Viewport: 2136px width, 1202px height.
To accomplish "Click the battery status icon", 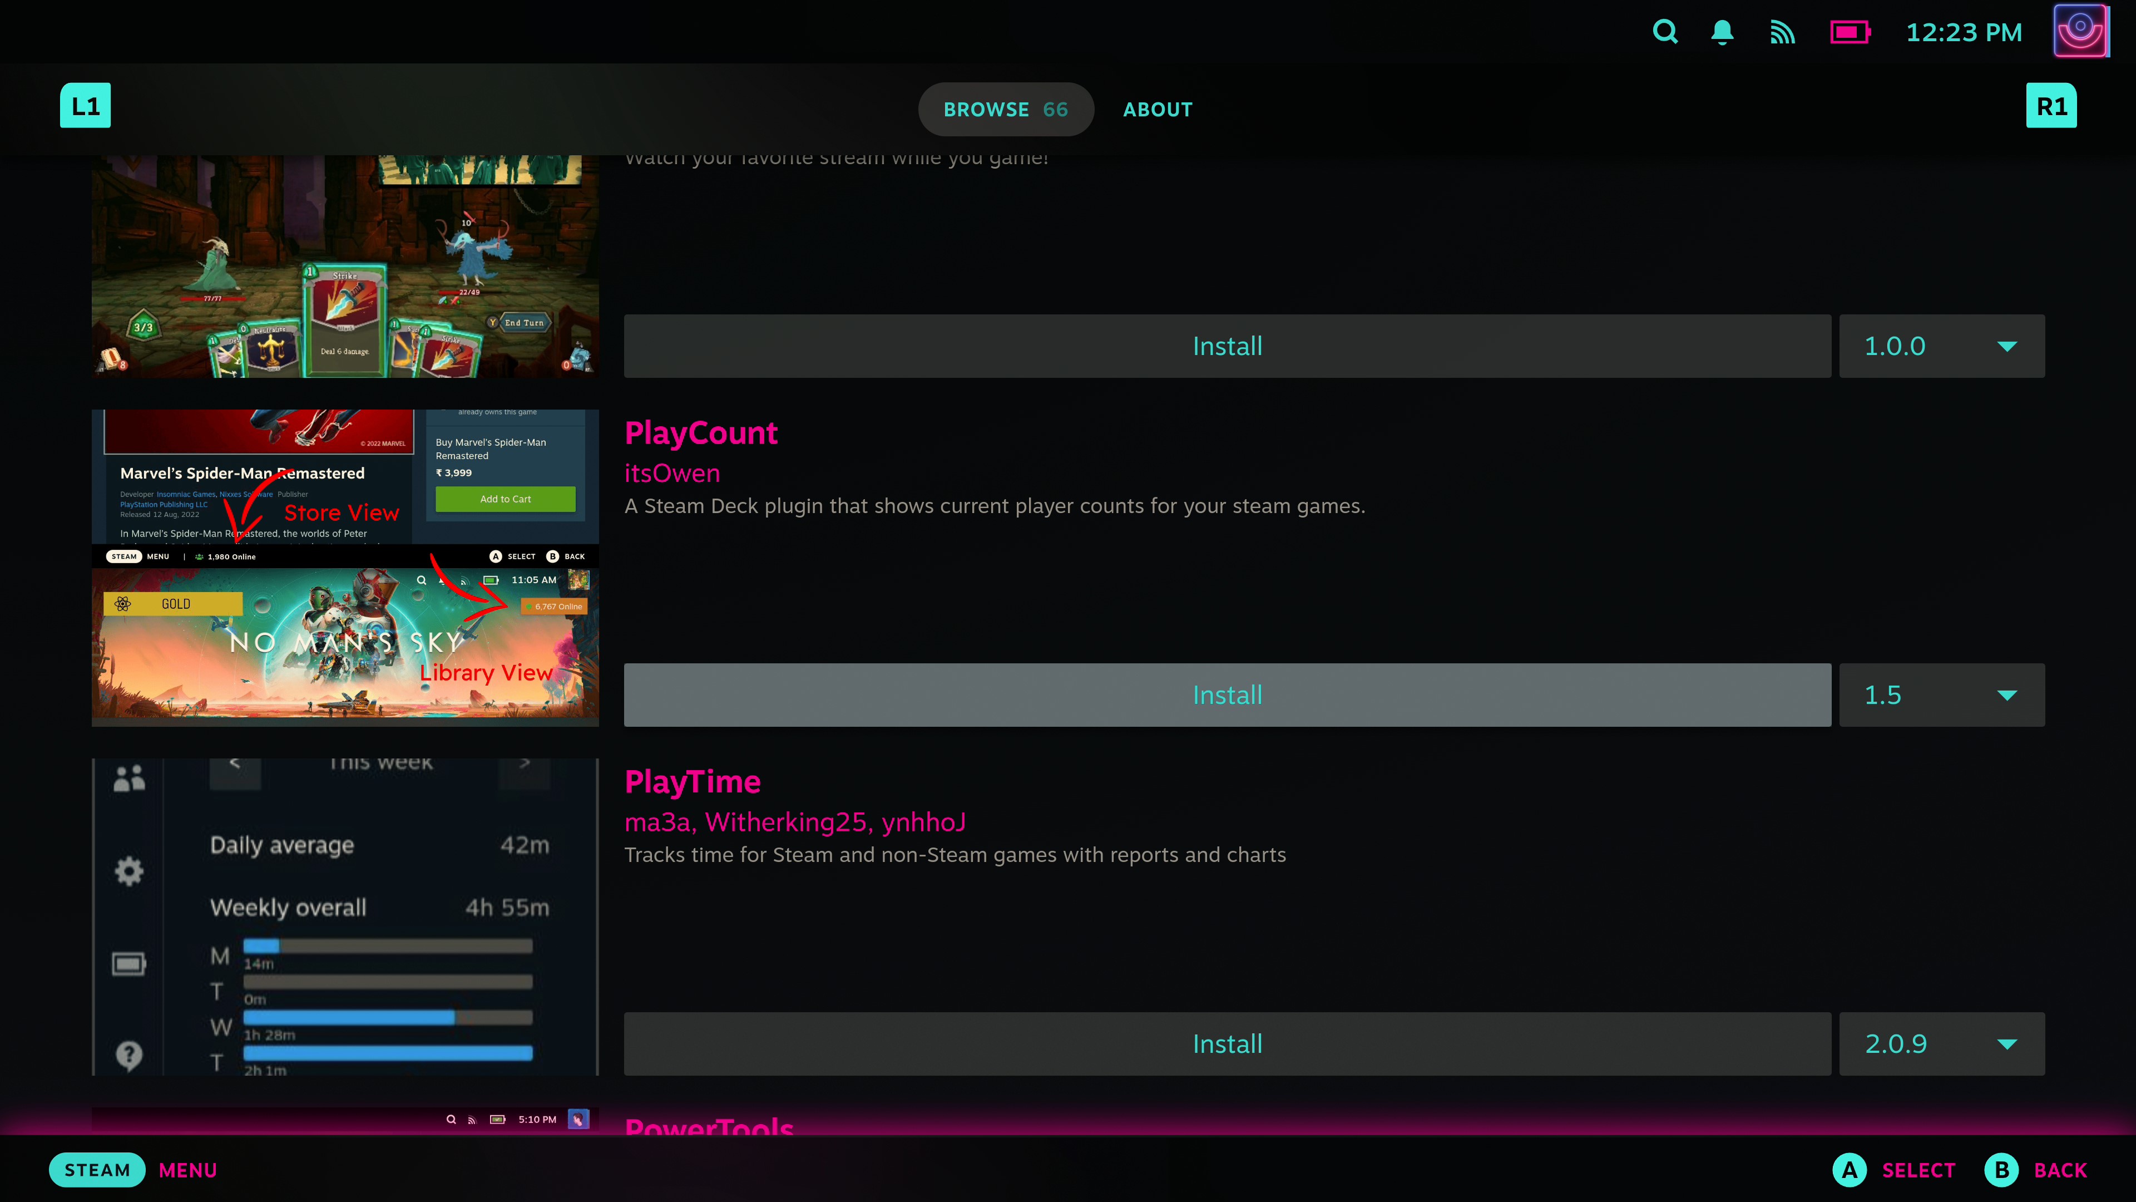I will pyautogui.click(x=1850, y=32).
